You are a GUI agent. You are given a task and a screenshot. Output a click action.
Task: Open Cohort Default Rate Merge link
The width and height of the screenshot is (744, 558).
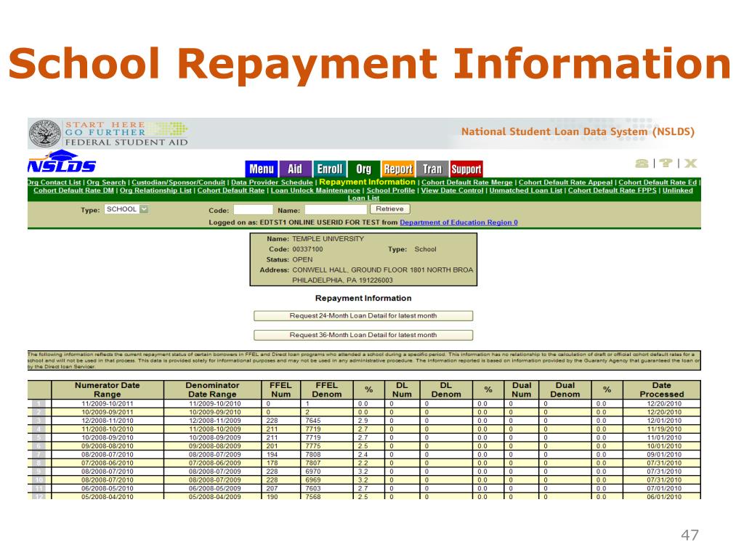[x=467, y=182]
